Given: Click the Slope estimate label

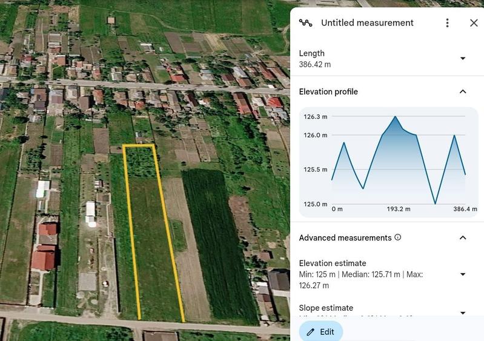Looking at the screenshot, I should (x=326, y=308).
